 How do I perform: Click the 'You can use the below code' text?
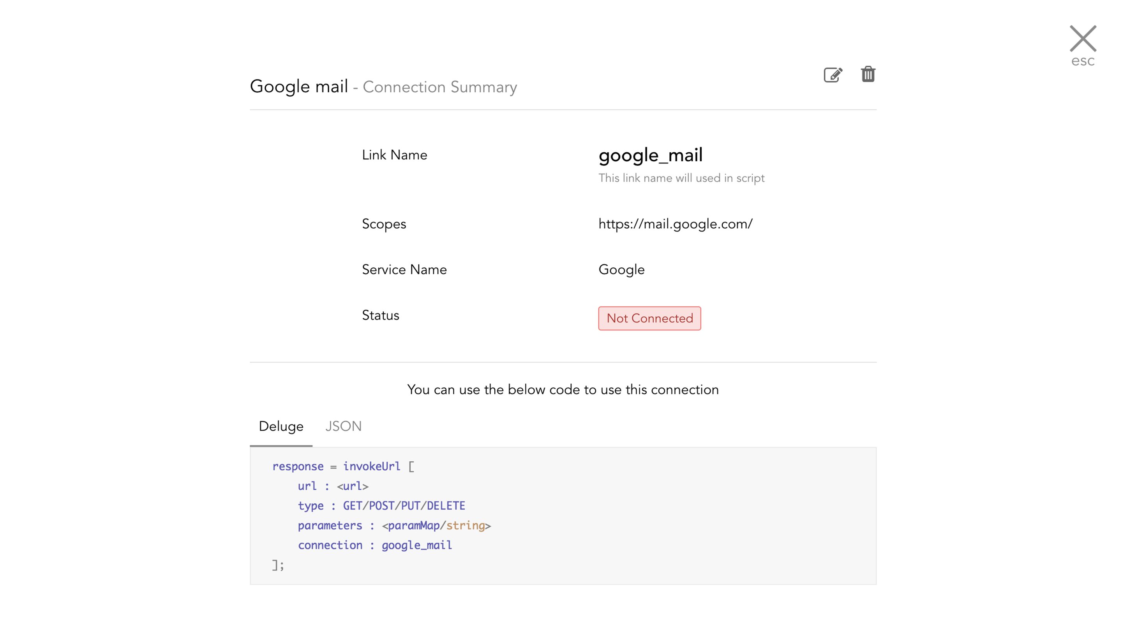coord(563,390)
